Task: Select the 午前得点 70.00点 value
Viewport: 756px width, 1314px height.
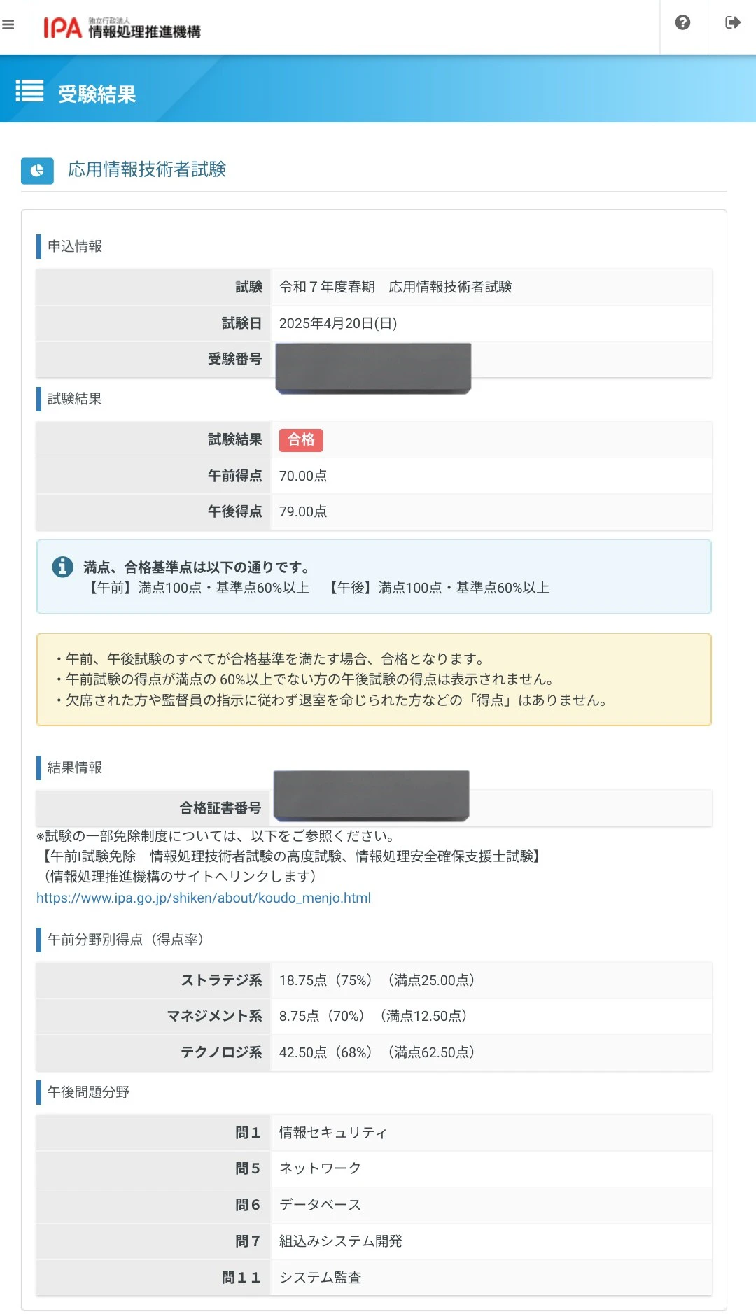Action: 303,476
